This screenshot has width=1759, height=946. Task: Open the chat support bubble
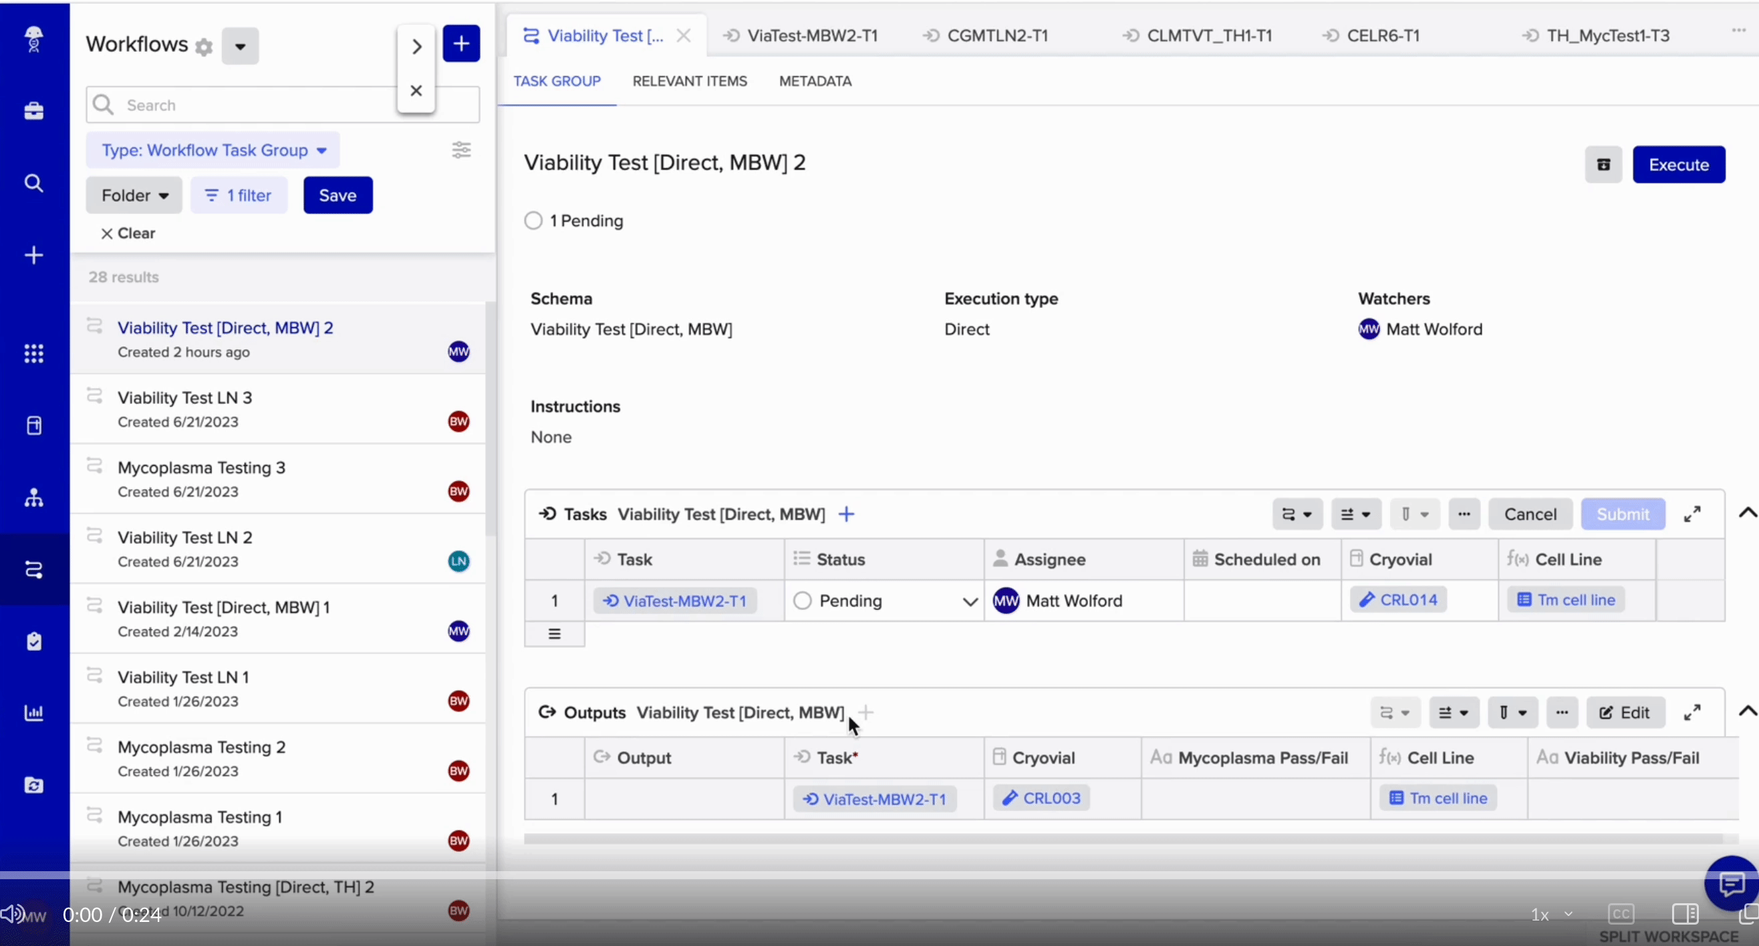pyautogui.click(x=1732, y=885)
